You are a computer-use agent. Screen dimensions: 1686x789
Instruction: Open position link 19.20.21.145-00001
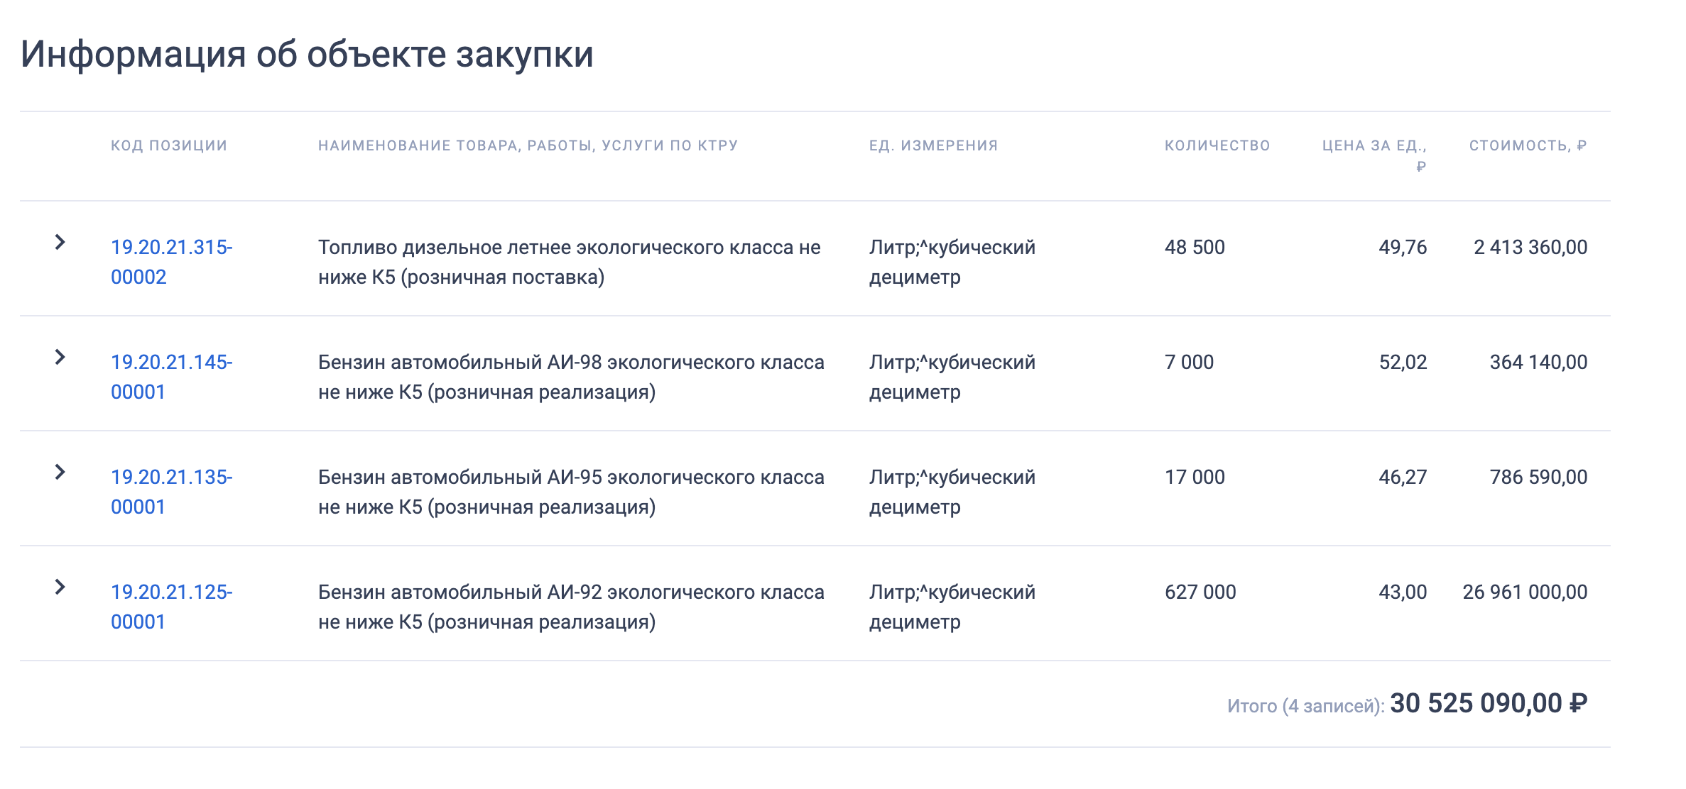tap(172, 377)
